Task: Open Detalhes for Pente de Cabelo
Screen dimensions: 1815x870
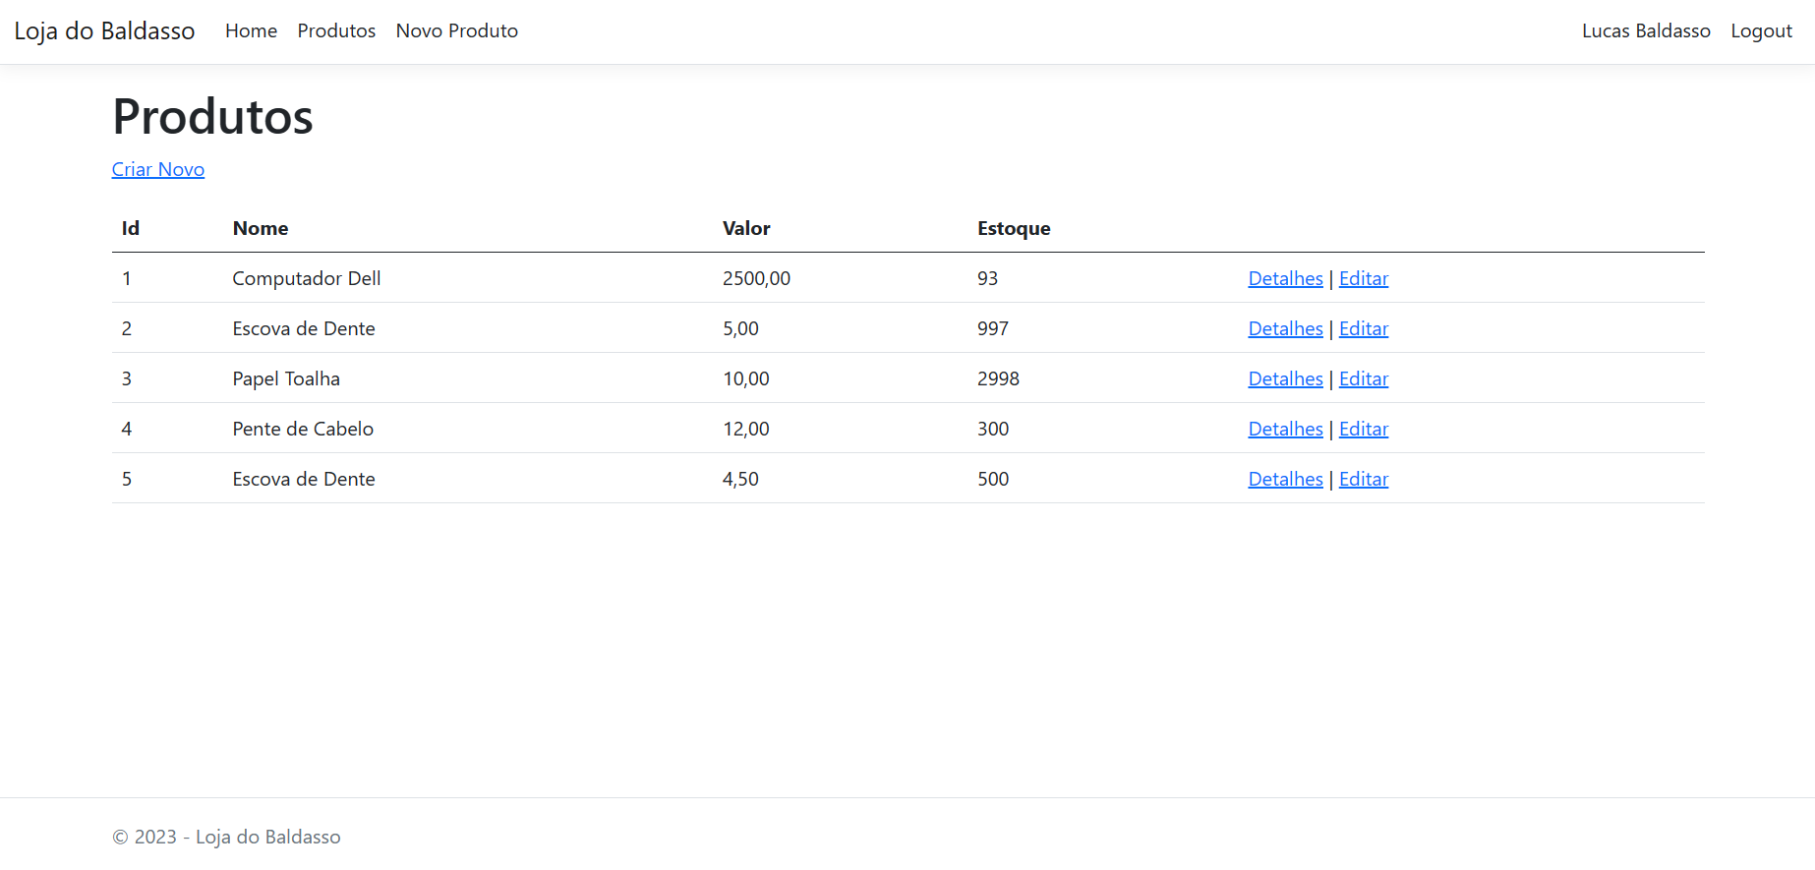Action: (x=1285, y=430)
